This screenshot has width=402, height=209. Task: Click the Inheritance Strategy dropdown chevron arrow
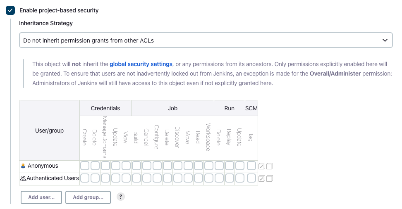[385, 40]
